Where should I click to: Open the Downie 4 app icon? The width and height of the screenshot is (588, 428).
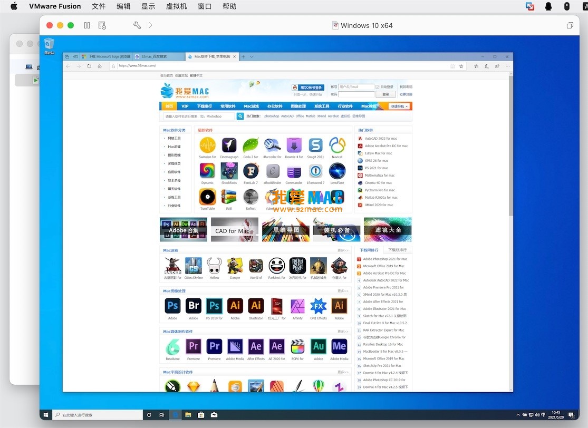[294, 145]
